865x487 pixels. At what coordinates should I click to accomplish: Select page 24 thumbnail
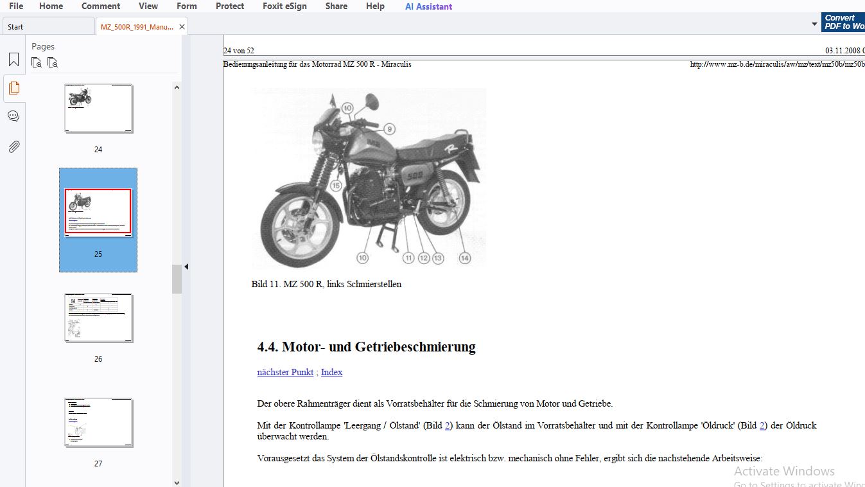pyautogui.click(x=98, y=108)
